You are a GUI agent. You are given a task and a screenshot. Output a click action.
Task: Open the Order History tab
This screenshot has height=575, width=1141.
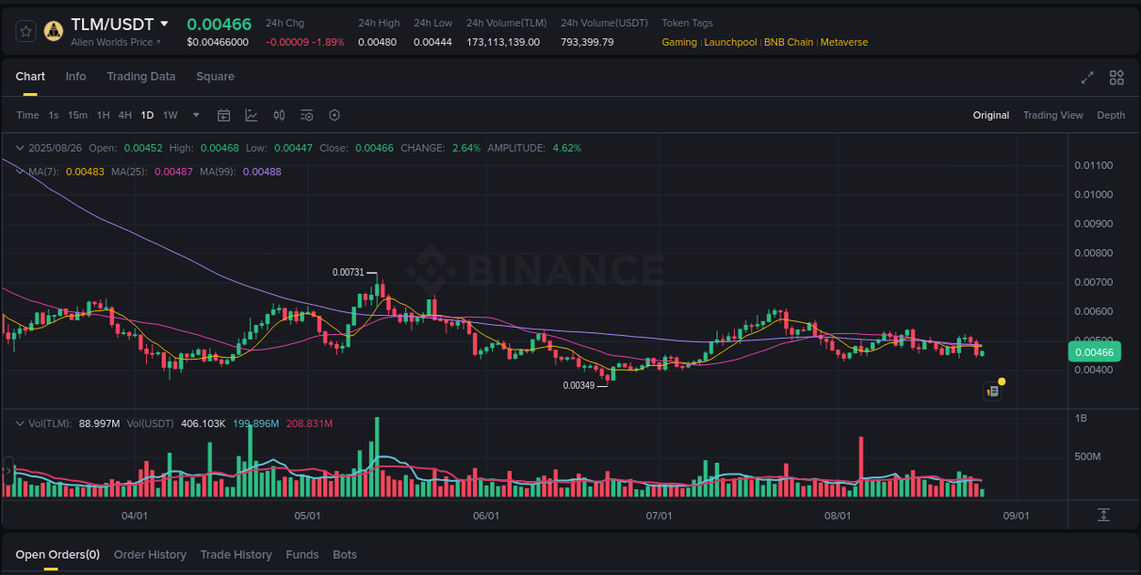[150, 554]
